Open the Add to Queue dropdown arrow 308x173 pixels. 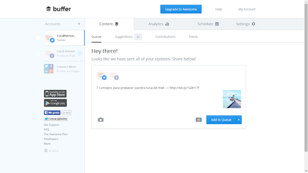pyautogui.click(x=239, y=120)
